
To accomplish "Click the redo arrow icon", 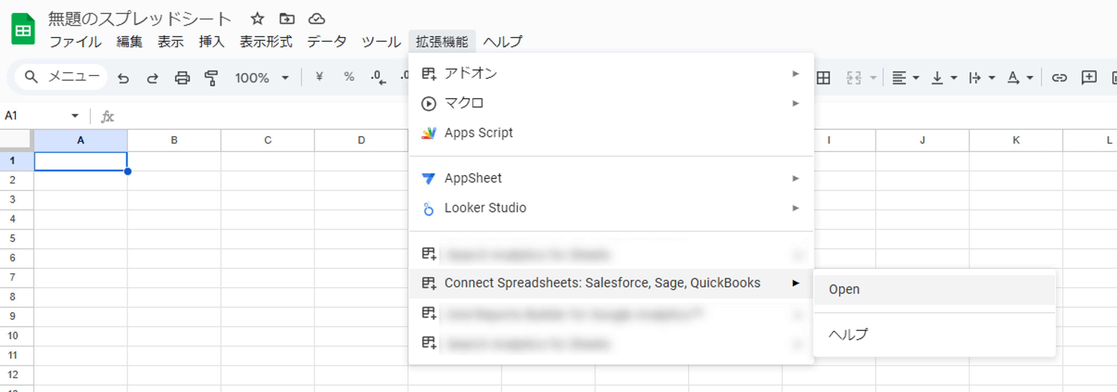I will tap(152, 78).
